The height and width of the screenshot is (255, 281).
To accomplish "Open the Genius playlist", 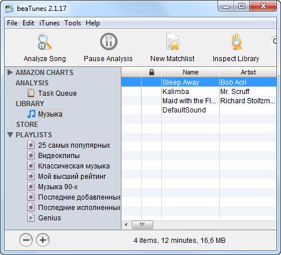I will tap(50, 217).
